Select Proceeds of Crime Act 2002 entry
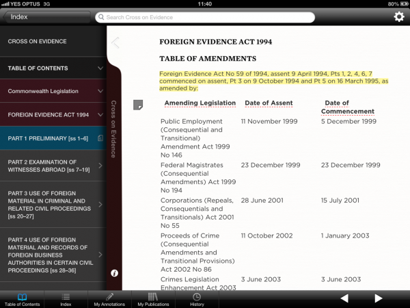 197,252
